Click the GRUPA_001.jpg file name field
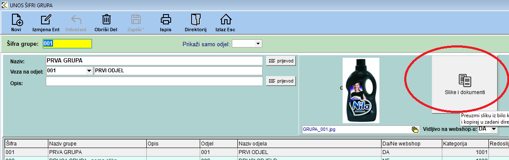Image resolution: width=509 pixels, height=160 pixels. tap(356, 130)
